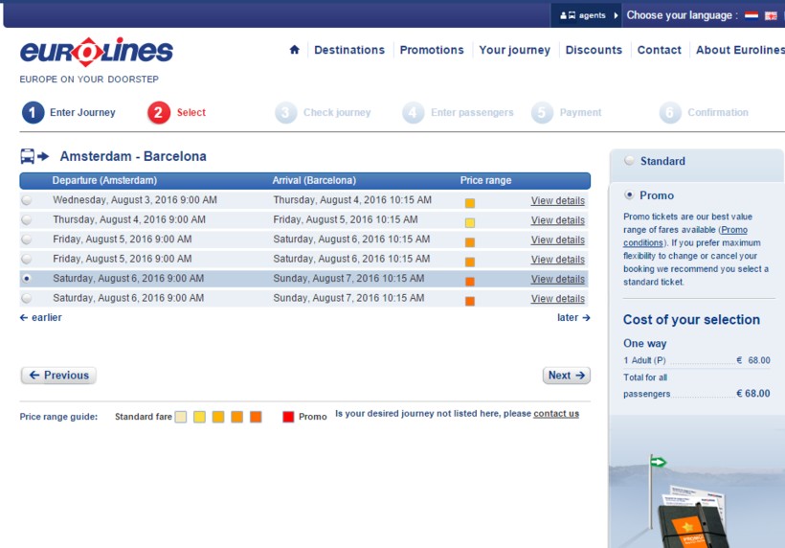Click step 1 Enter Journey circle

(33, 113)
